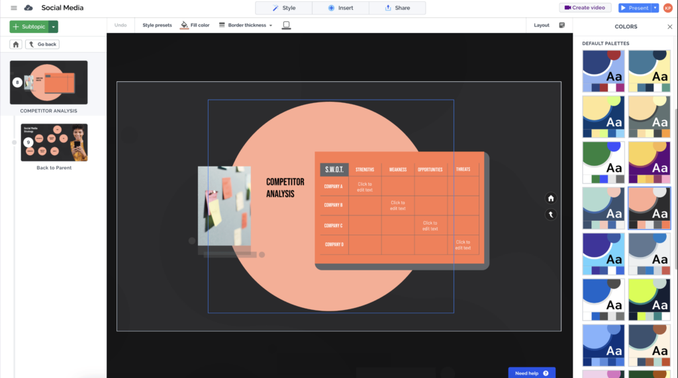This screenshot has width=678, height=378.
Task: Click the COMPANY C row label
Action: pyautogui.click(x=334, y=225)
